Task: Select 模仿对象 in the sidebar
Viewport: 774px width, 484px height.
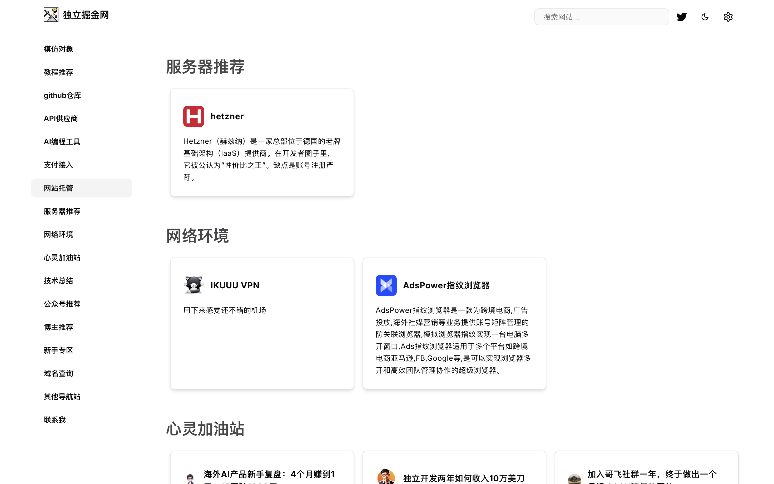Action: click(x=58, y=49)
